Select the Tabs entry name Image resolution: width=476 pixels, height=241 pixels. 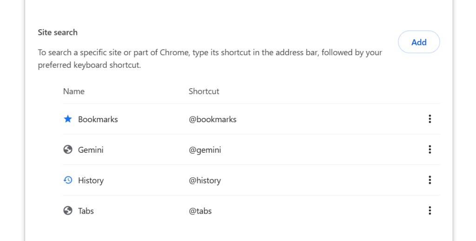(x=86, y=211)
